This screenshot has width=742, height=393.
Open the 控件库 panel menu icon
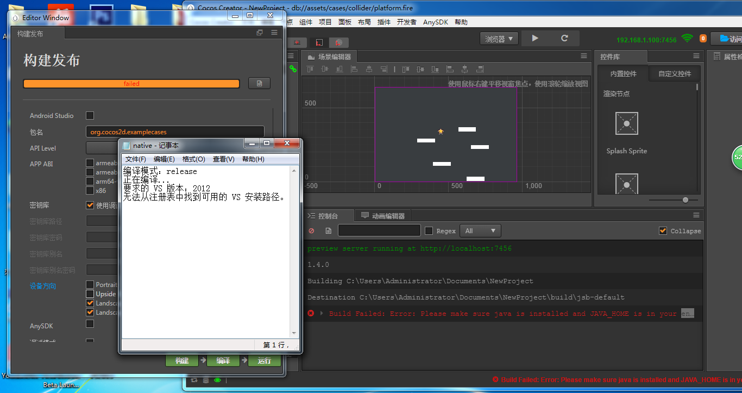696,56
